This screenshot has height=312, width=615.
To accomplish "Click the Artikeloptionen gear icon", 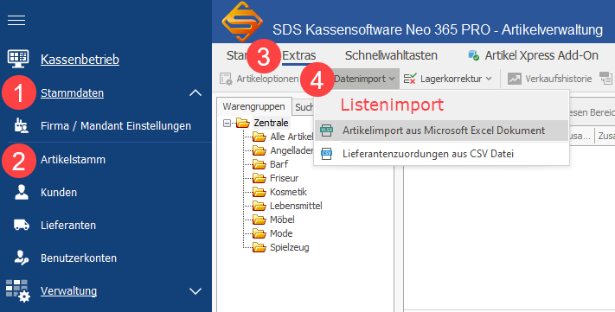I will click(x=226, y=79).
